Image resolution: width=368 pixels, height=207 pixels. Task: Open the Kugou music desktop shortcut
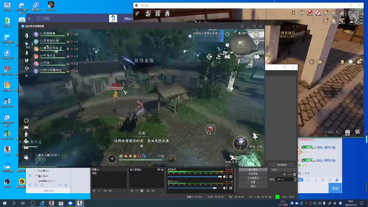pyautogui.click(x=36, y=6)
